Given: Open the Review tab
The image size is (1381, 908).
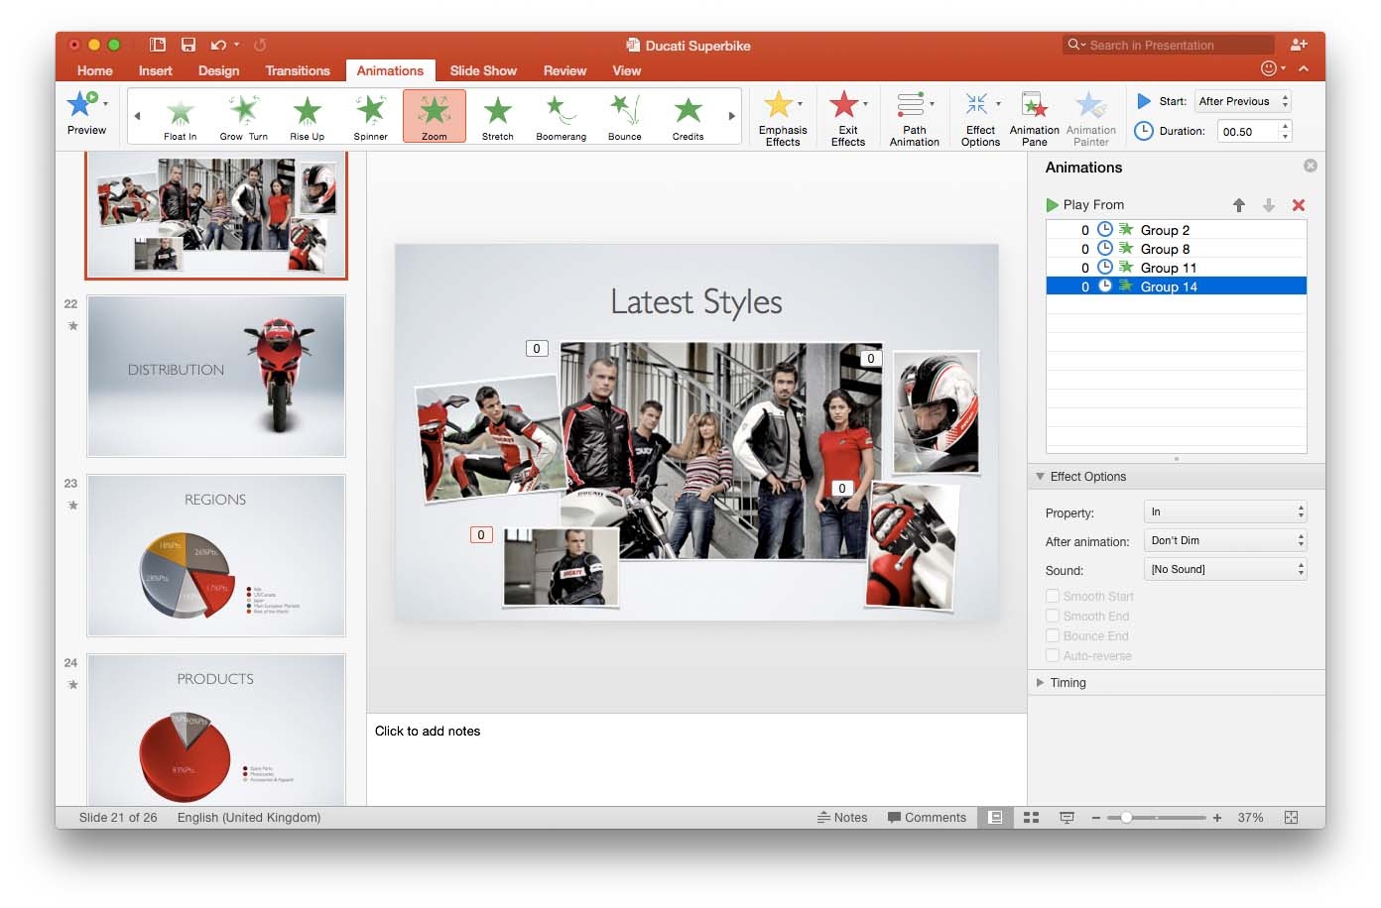Looking at the screenshot, I should 565,70.
